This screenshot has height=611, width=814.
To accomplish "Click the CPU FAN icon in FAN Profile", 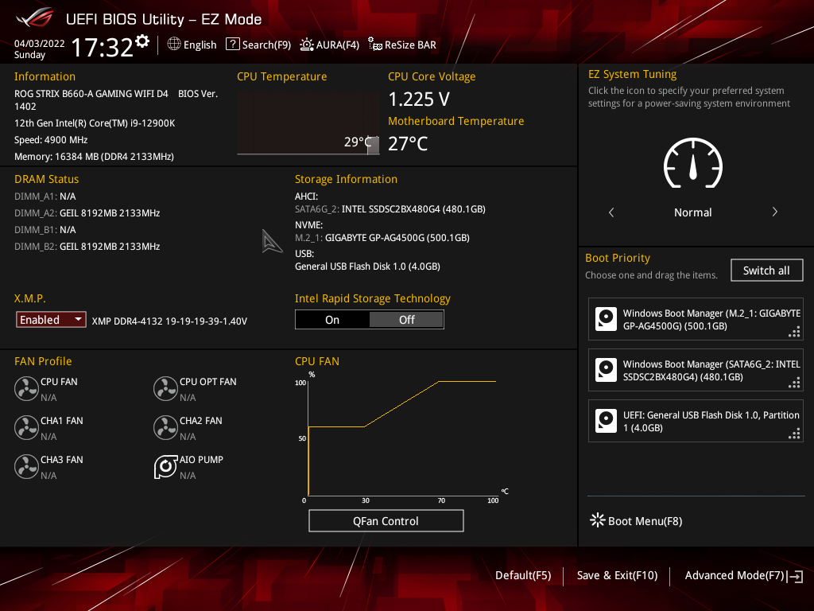I will (26, 388).
